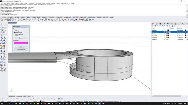Click the Four Viewports grid icon
This screenshot has height=105, width=188.
[x=46, y=20]
